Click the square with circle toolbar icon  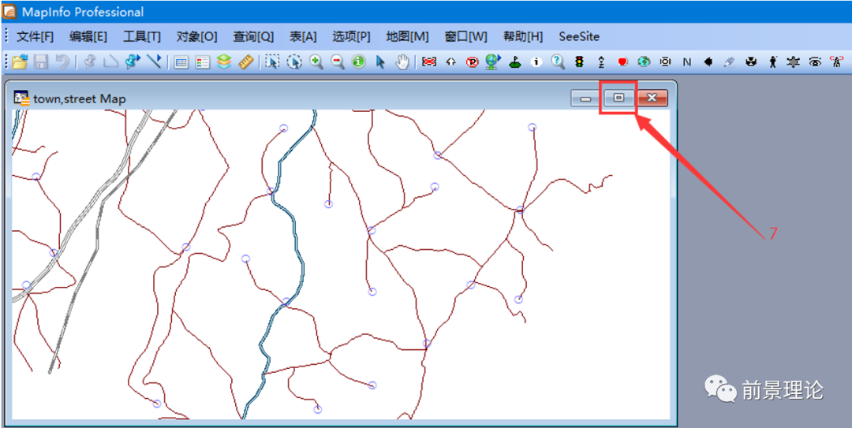point(666,62)
